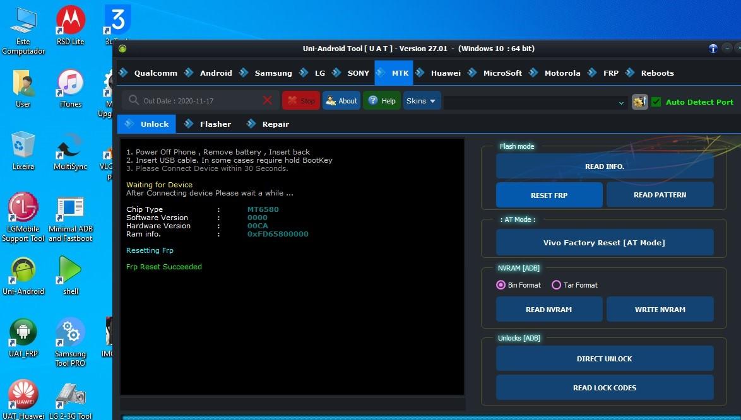Launch Samsung Tool PRO shortcut
This screenshot has width=741, height=420.
tap(71, 342)
